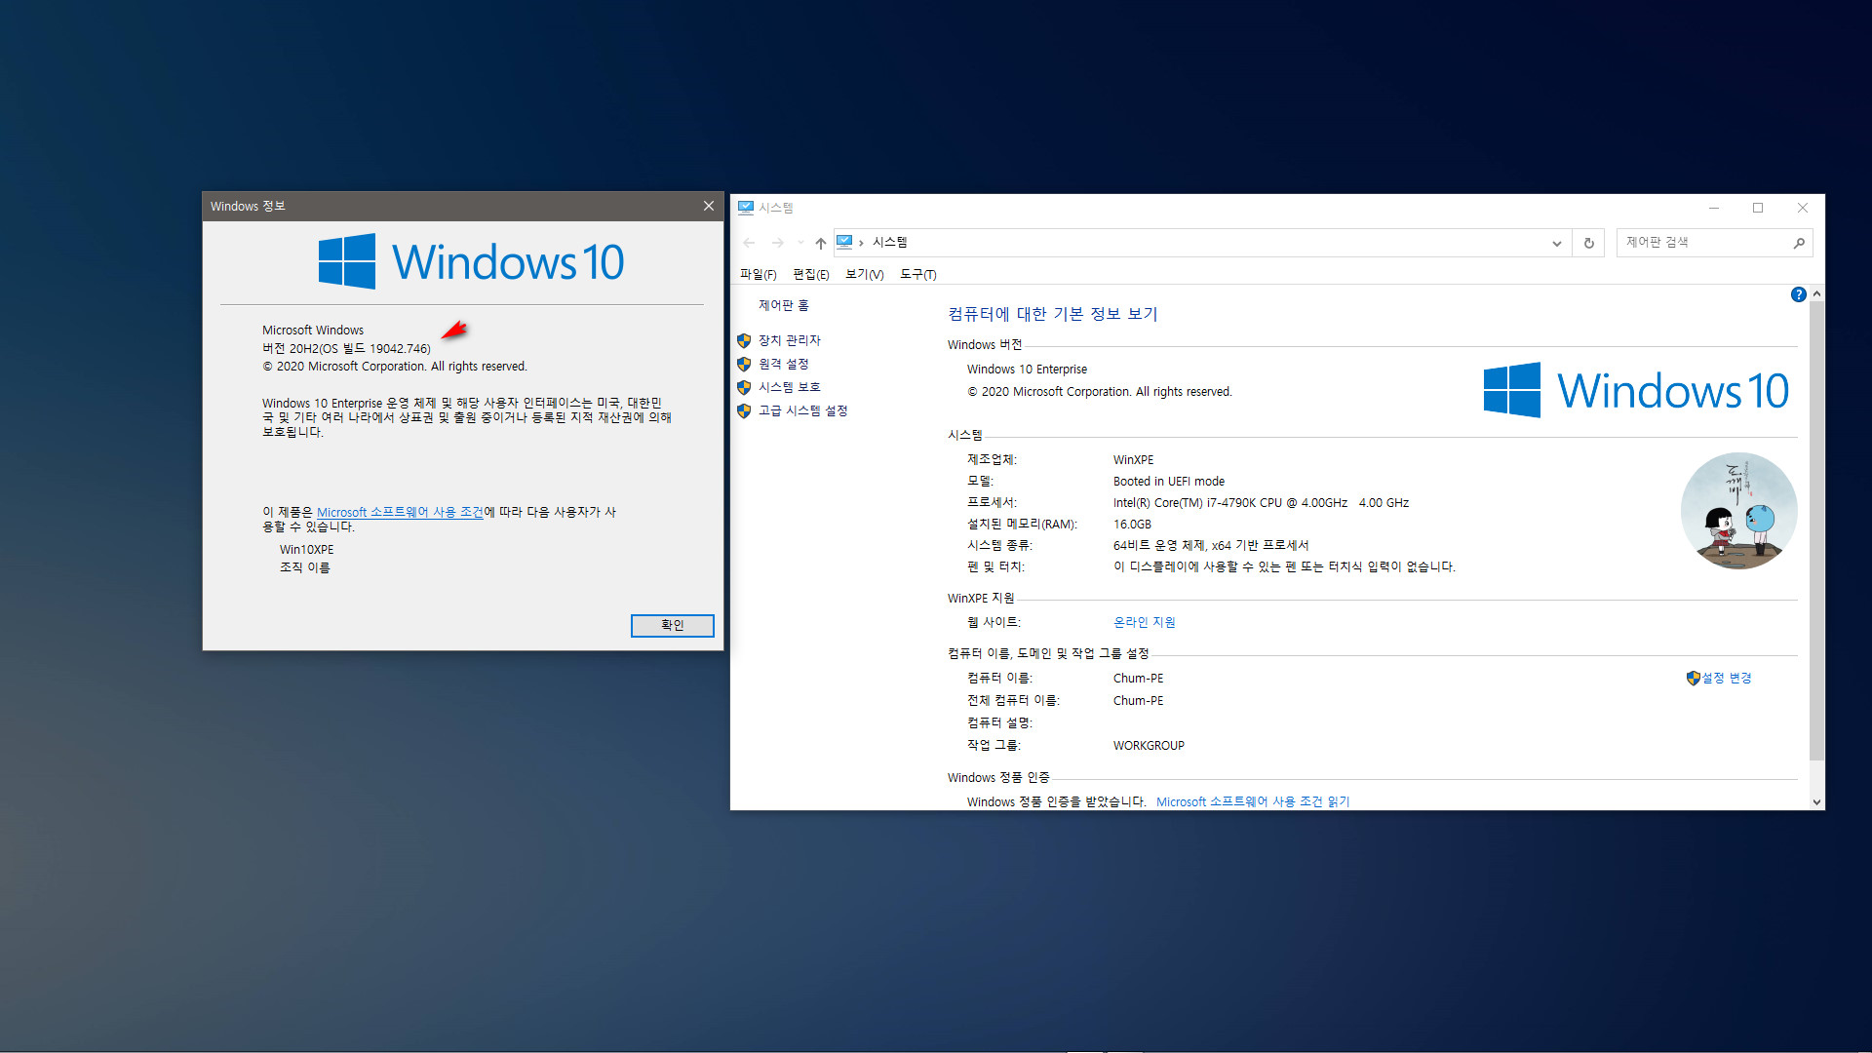Click the magnifier search icon
Image resolution: width=1872 pixels, height=1053 pixels.
[x=1799, y=243]
